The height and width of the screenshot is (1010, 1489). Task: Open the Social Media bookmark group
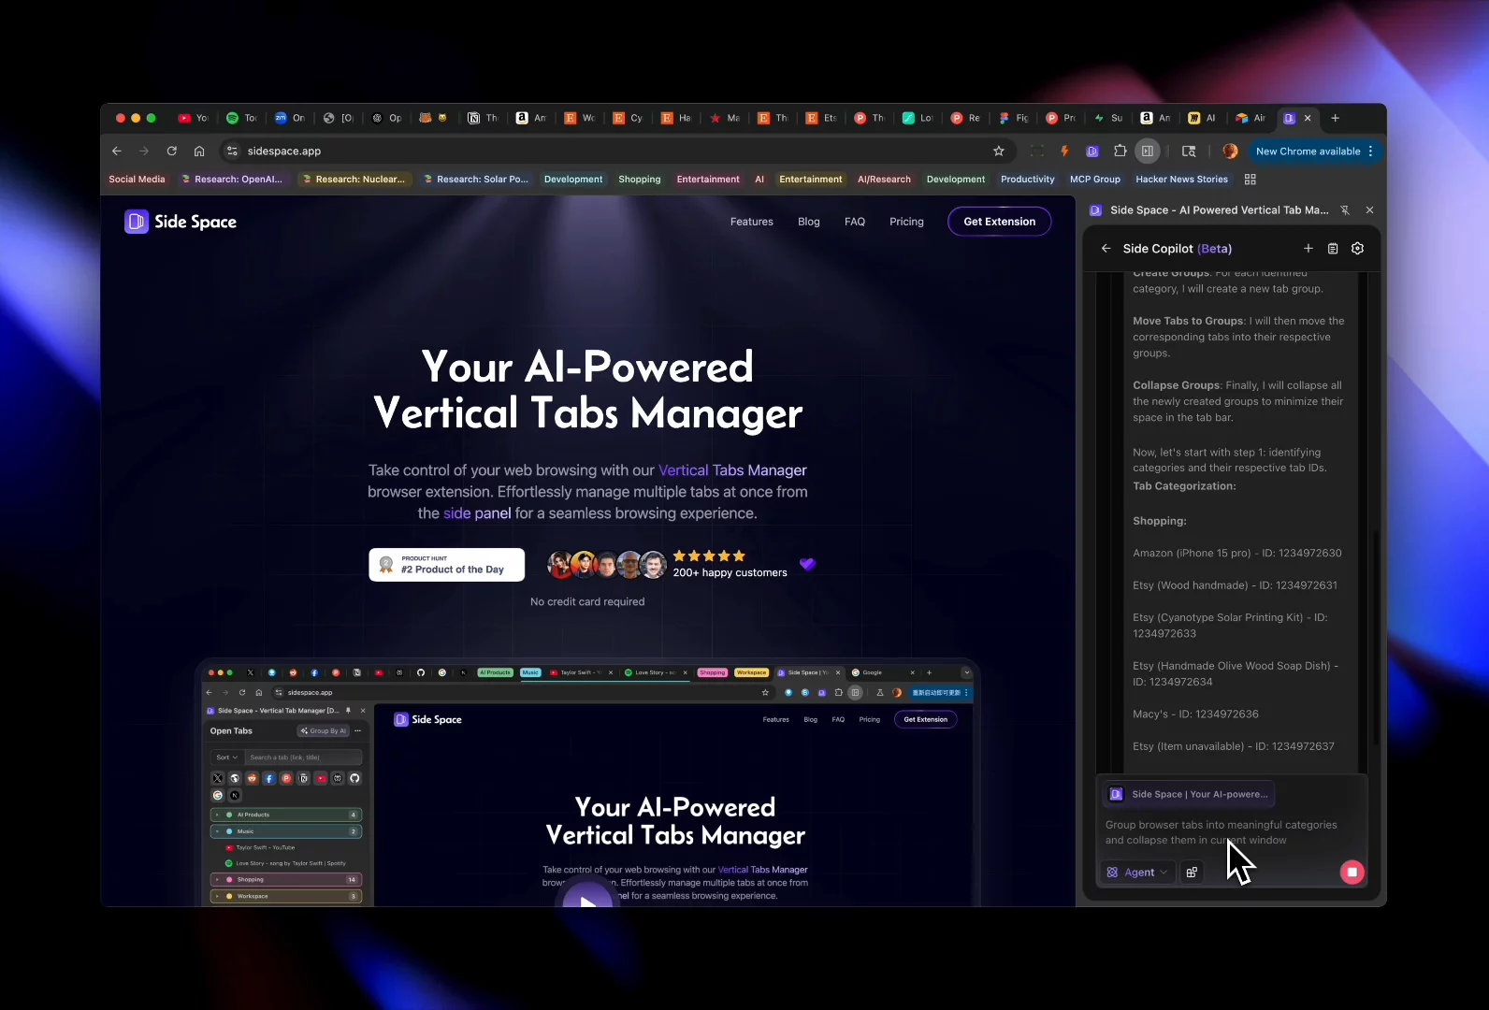point(137,180)
